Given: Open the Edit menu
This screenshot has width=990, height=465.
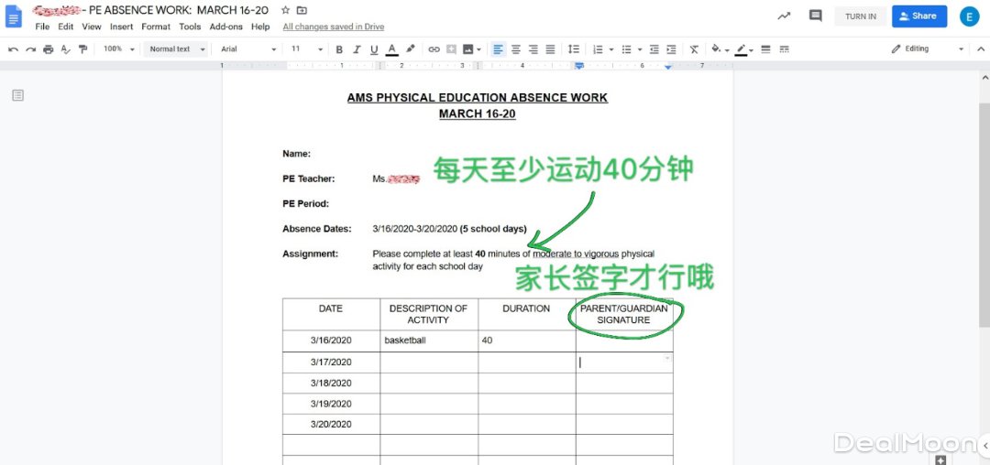Looking at the screenshot, I should pyautogui.click(x=66, y=27).
